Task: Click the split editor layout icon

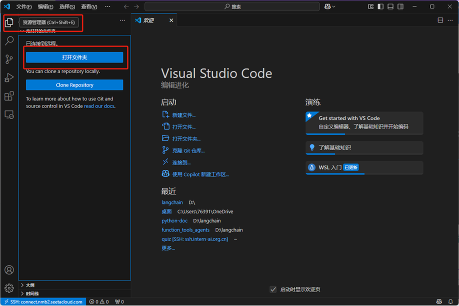Action: pyautogui.click(x=440, y=20)
